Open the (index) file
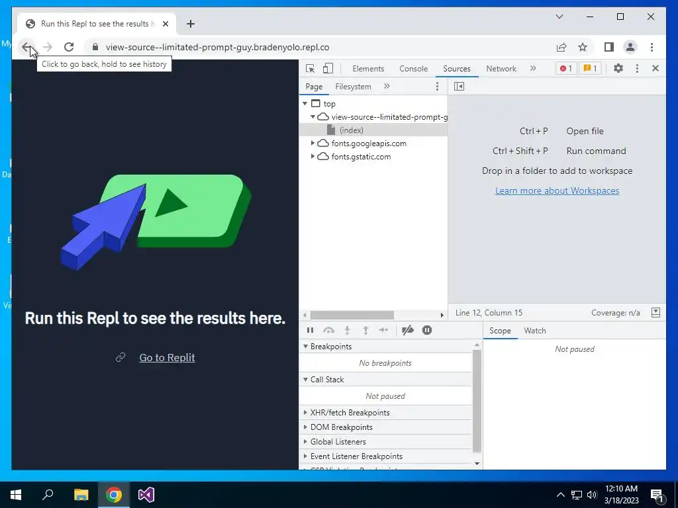678x508 pixels. pos(351,130)
